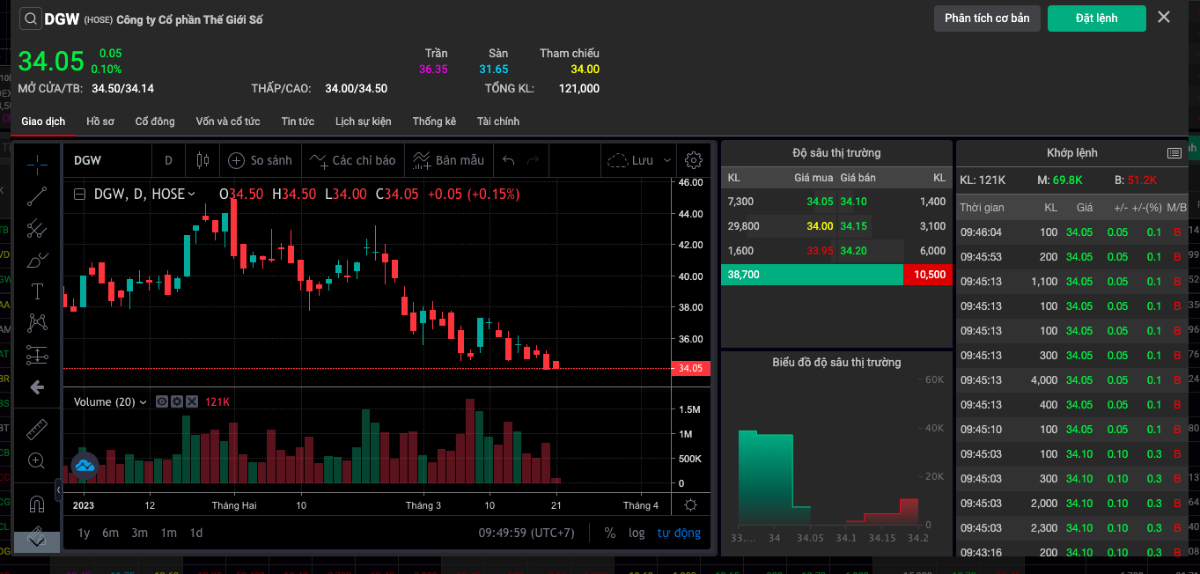Open timezone menu 09:49:59 (UTC+7)
This screenshot has width=1200, height=574.
pyautogui.click(x=526, y=533)
